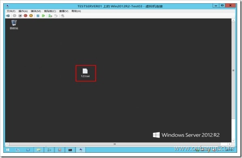Screen dimensions: 242x158
Task: Open the Start button on the taskbar
Action: coord(8,149)
